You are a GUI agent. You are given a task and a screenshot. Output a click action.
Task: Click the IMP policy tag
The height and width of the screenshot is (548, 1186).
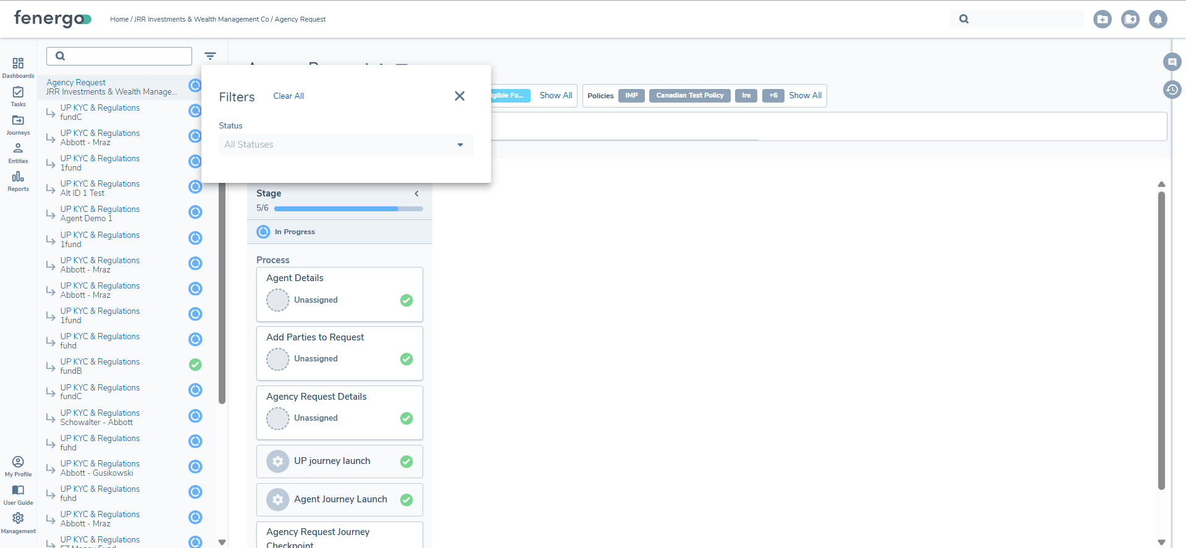631,96
